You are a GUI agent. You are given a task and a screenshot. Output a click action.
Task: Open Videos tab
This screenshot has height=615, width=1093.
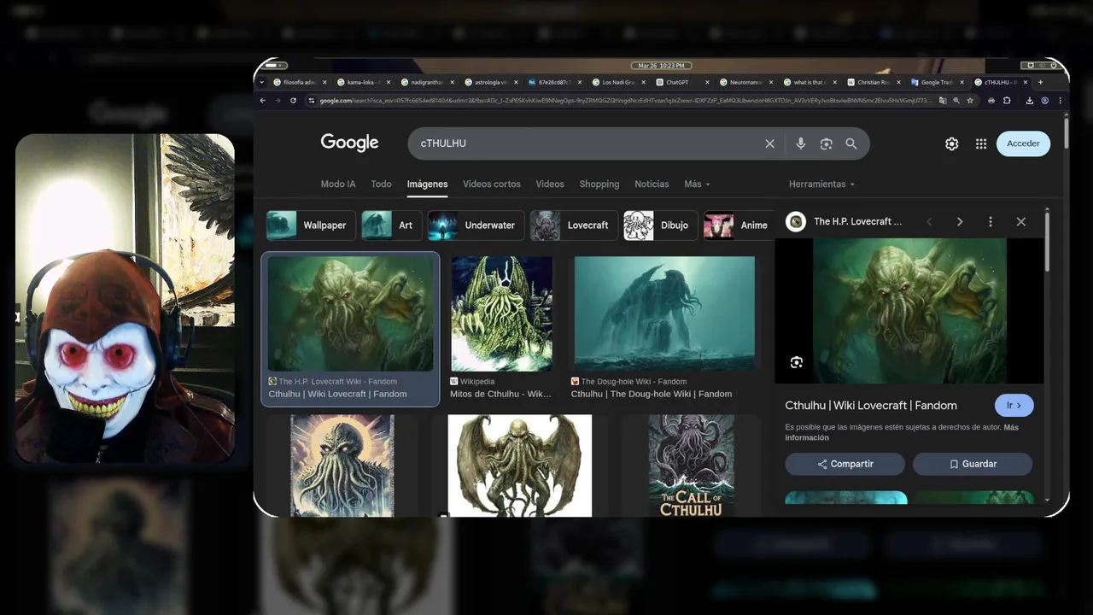coord(550,184)
